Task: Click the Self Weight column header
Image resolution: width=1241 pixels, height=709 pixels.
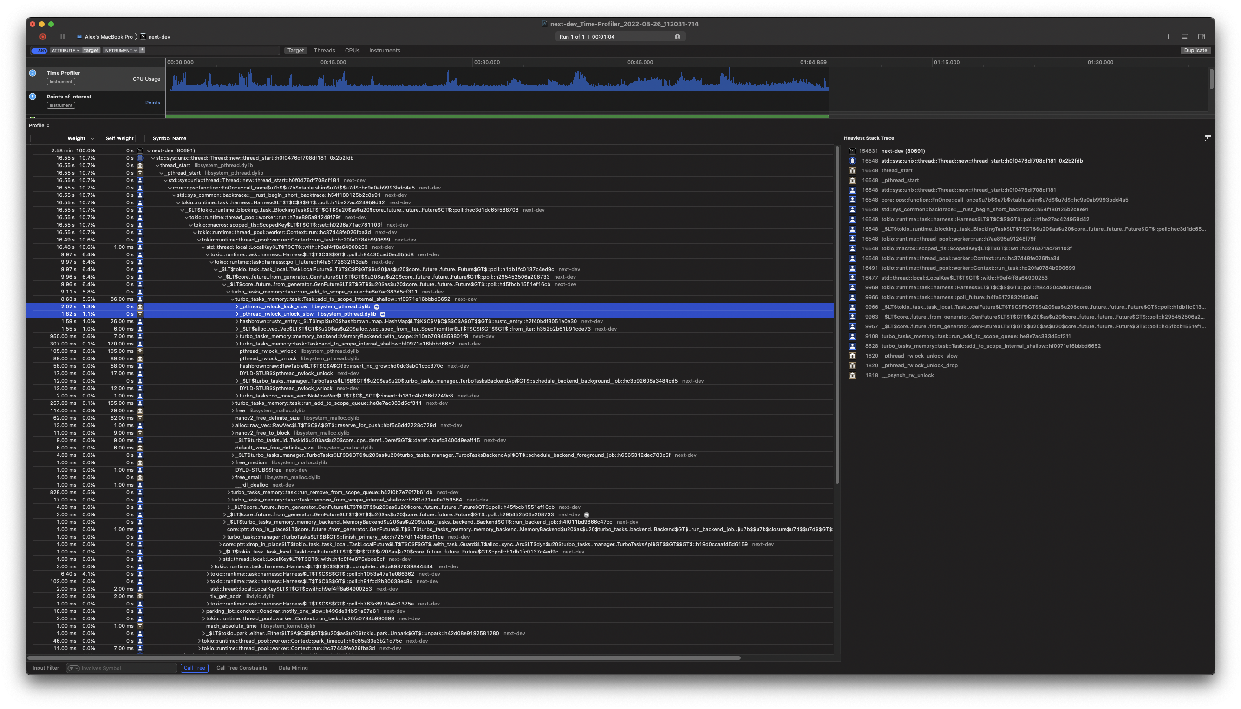Action: [x=119, y=139]
